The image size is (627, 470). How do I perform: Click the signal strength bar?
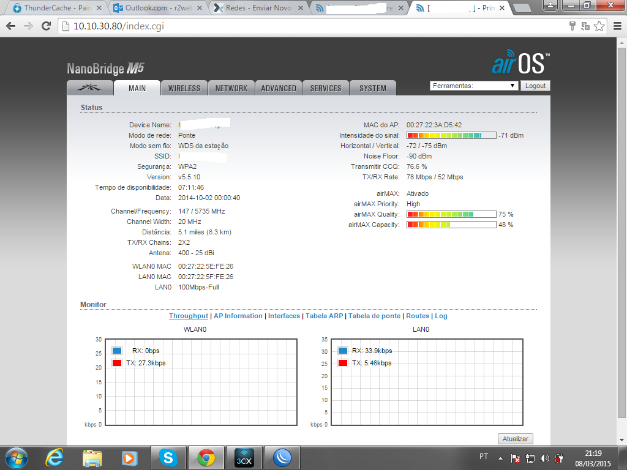point(451,135)
